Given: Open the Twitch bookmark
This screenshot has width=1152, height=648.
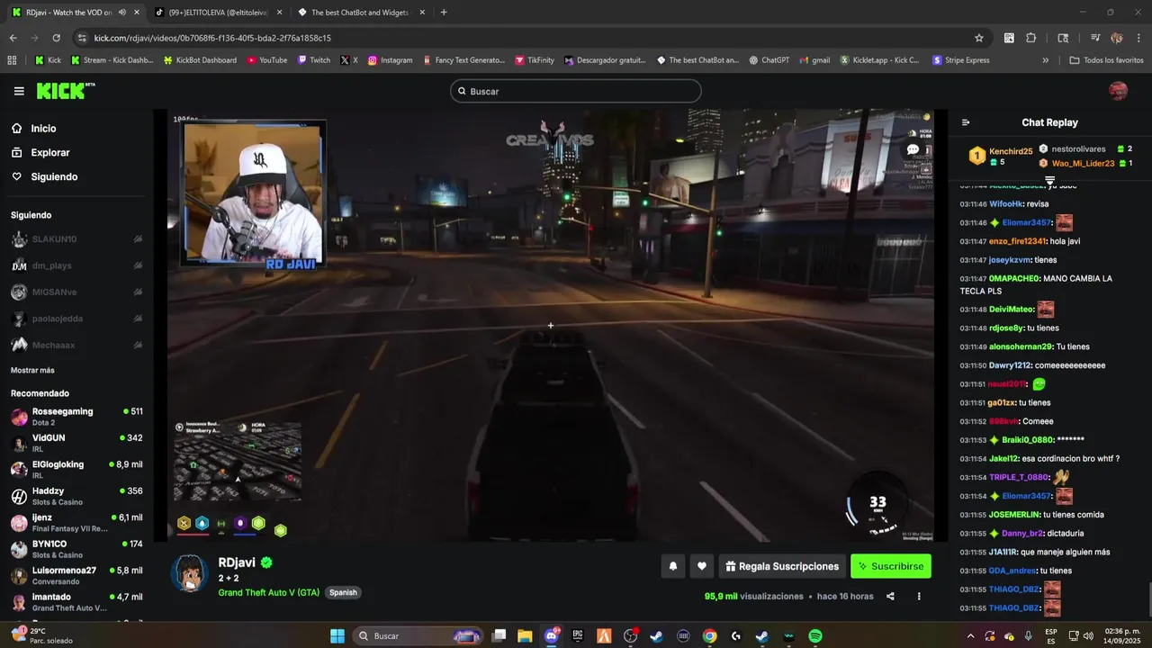Looking at the screenshot, I should (x=313, y=60).
